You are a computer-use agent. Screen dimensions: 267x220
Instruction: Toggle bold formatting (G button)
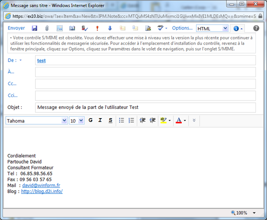pyautogui.click(x=91, y=120)
